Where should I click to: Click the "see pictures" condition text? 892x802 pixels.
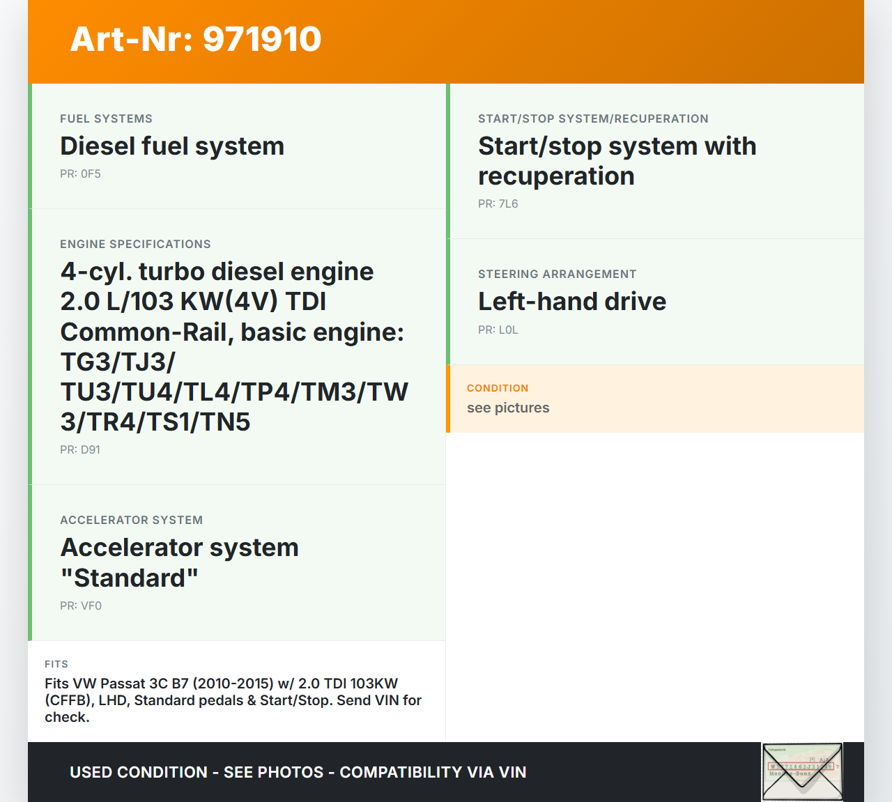click(x=508, y=408)
